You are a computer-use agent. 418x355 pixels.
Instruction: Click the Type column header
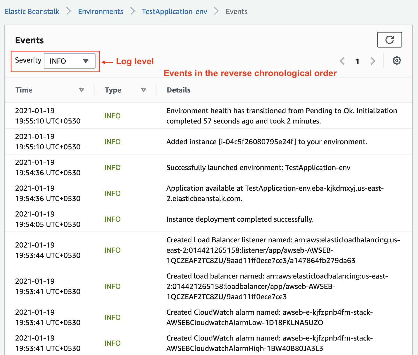(x=113, y=90)
